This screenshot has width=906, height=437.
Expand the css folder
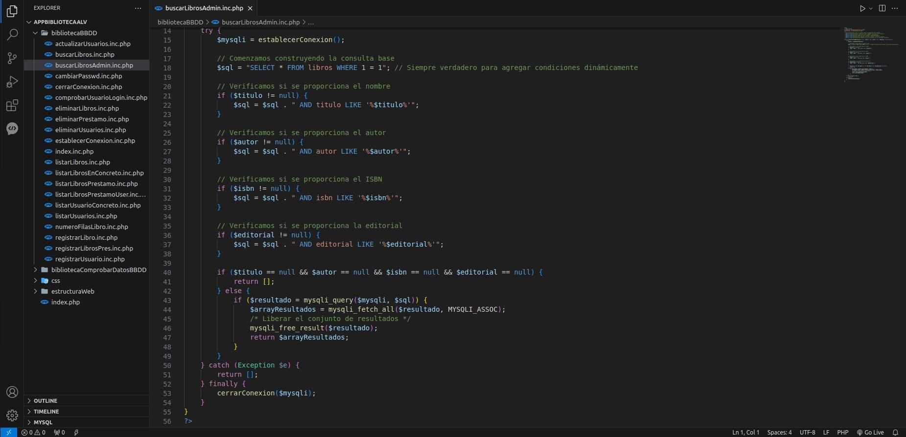(x=87, y=280)
